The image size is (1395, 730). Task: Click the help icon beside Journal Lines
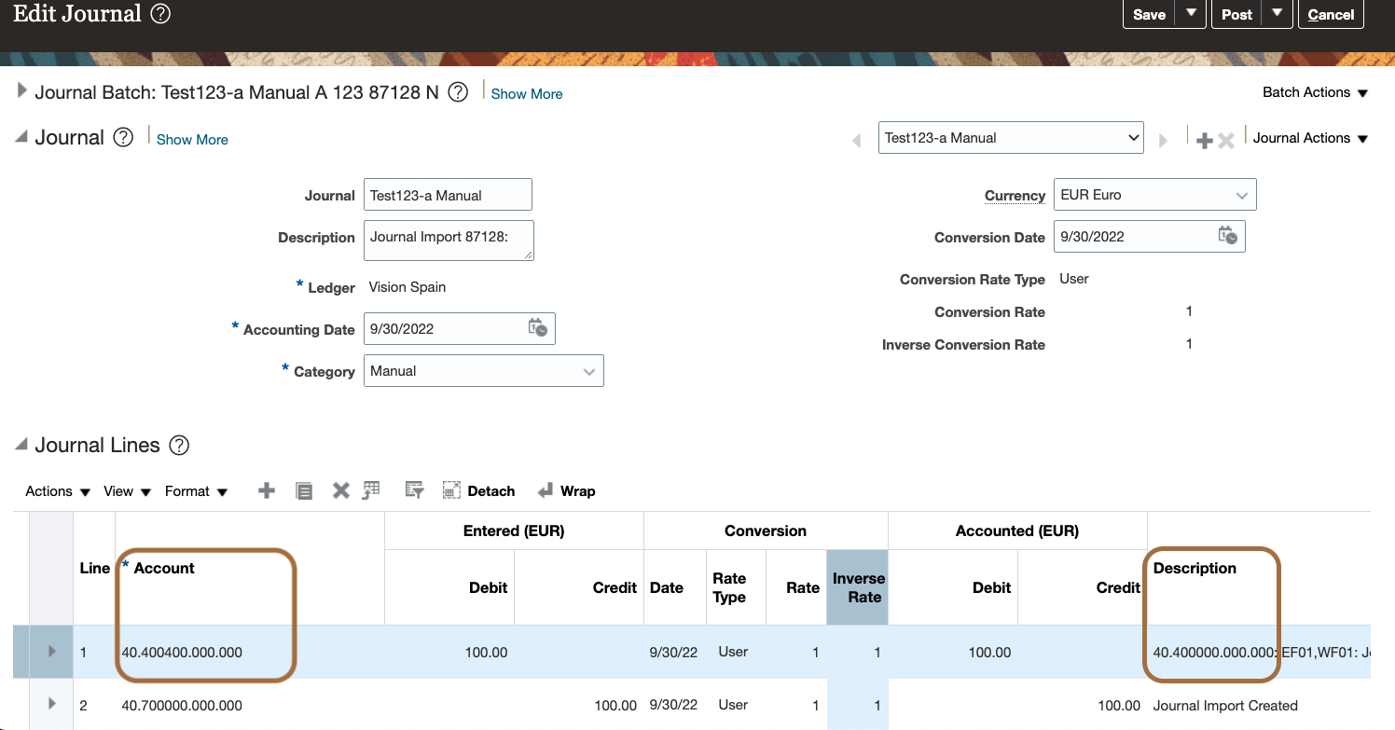point(179,446)
